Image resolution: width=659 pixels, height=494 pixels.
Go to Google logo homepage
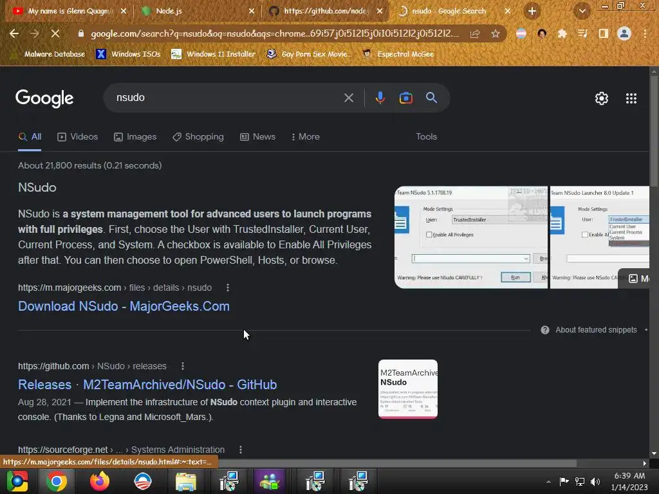(x=44, y=98)
